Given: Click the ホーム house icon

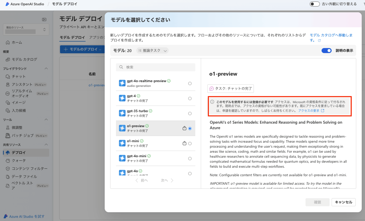Looking at the screenshot, I should tap(8, 42).
